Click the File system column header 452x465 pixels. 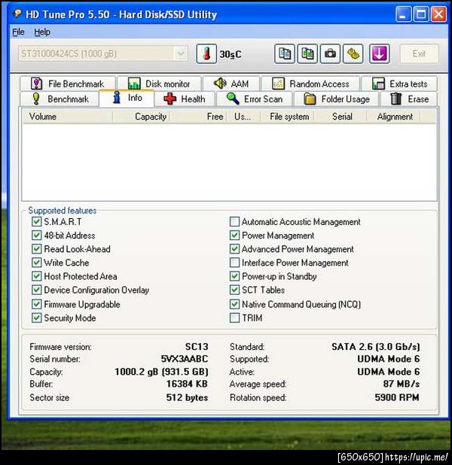288,116
